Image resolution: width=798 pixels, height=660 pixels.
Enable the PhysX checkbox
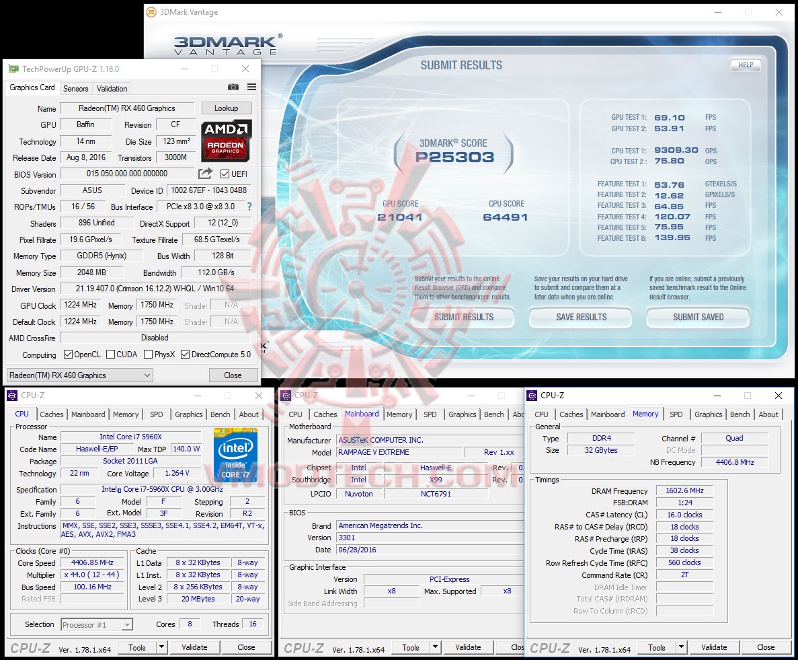click(x=148, y=355)
